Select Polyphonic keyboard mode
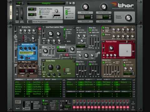The height and width of the screenshot is (112, 150). point(40,14)
